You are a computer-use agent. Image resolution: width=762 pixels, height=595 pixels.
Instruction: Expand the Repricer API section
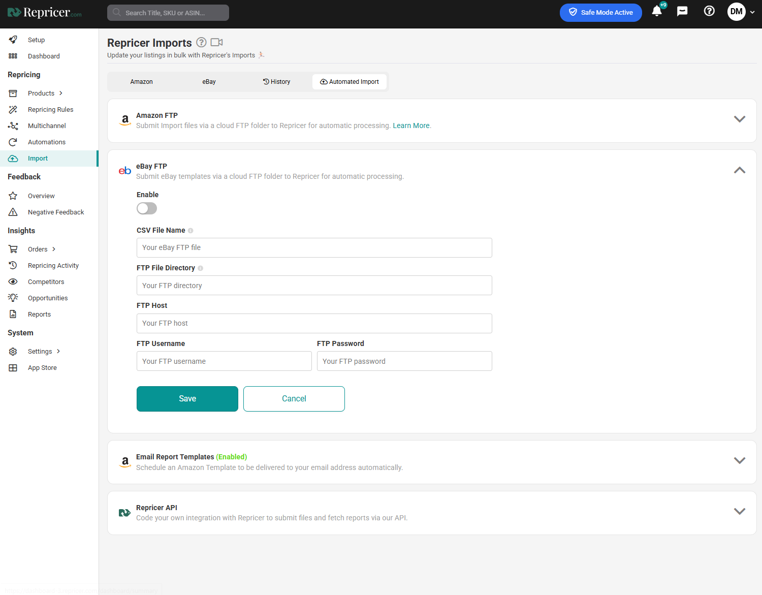740,511
